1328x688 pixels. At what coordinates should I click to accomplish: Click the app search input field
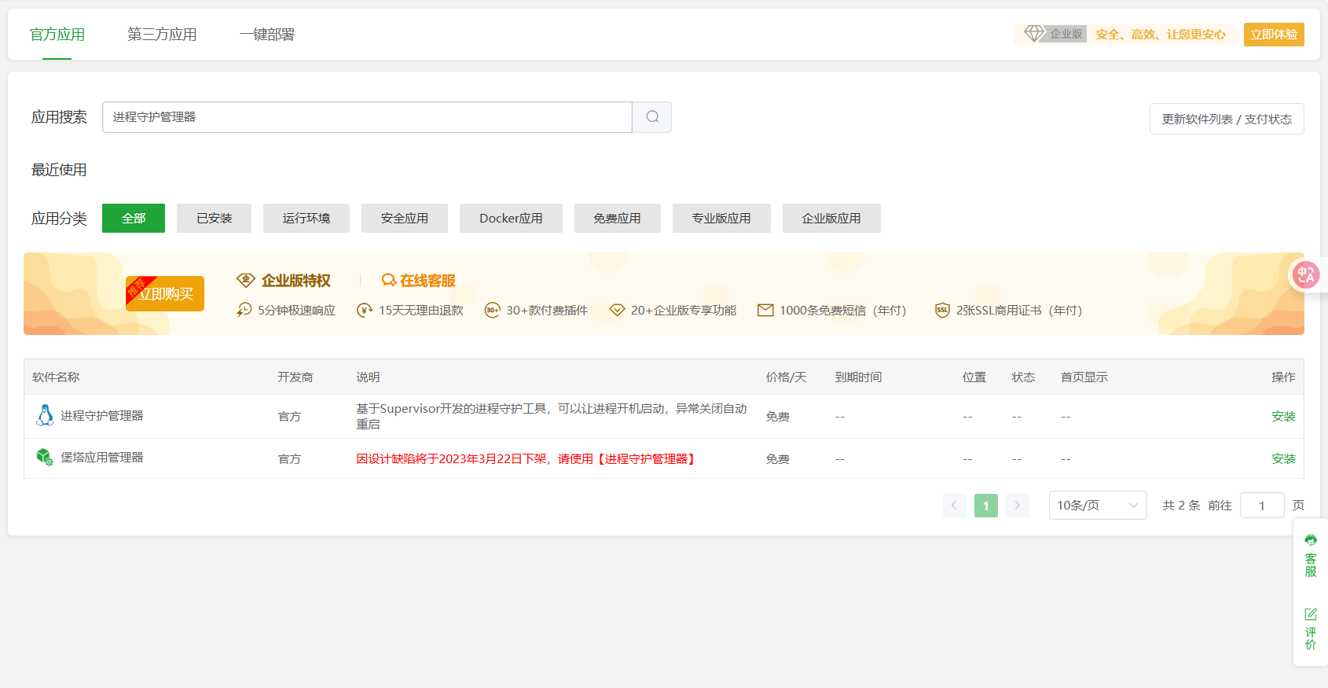pos(367,117)
